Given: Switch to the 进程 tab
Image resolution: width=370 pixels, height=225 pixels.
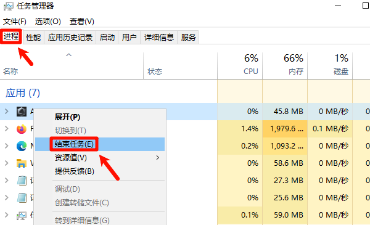Looking at the screenshot, I should coord(11,36).
